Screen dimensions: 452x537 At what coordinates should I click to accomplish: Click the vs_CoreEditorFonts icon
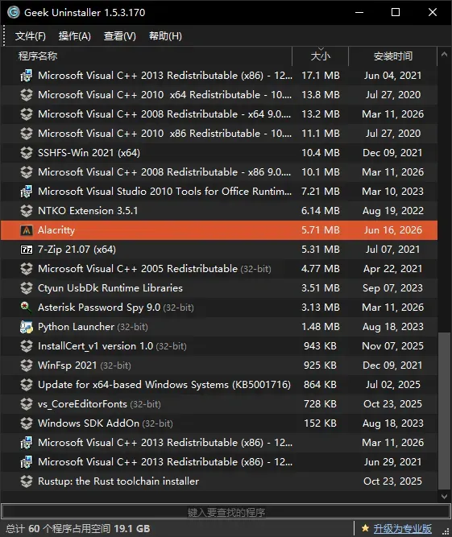[x=27, y=404]
